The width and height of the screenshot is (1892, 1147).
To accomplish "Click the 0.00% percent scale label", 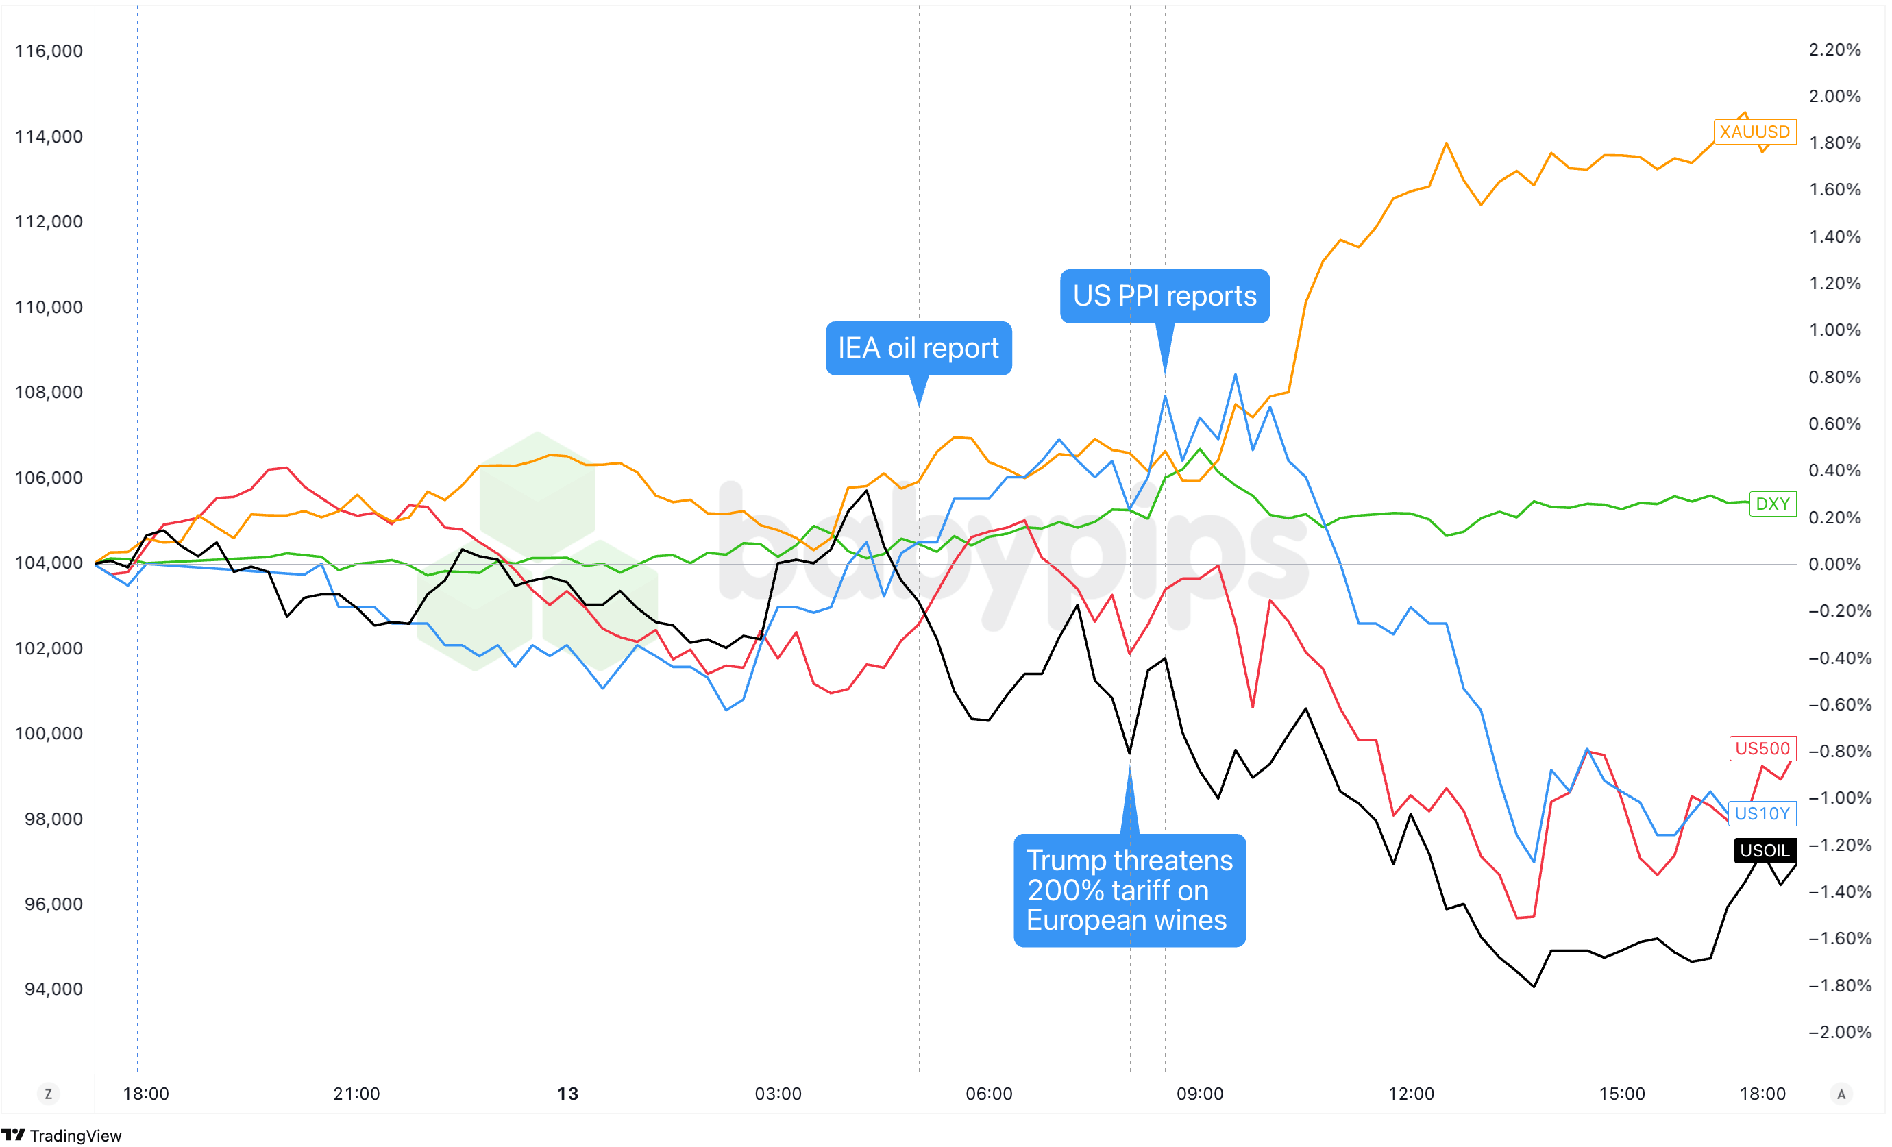I will point(1834,565).
